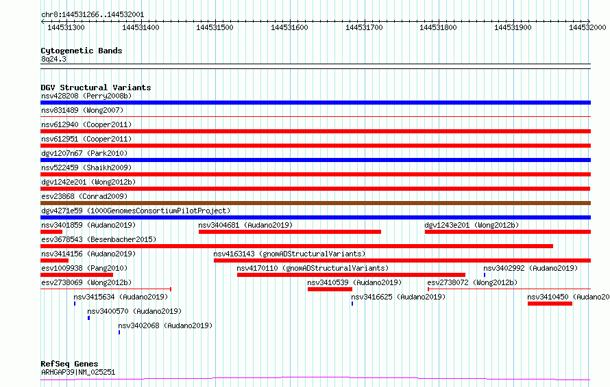Open the nsv831489 (Wong2007) label
This screenshot has height=387, width=610.
[x=82, y=110]
